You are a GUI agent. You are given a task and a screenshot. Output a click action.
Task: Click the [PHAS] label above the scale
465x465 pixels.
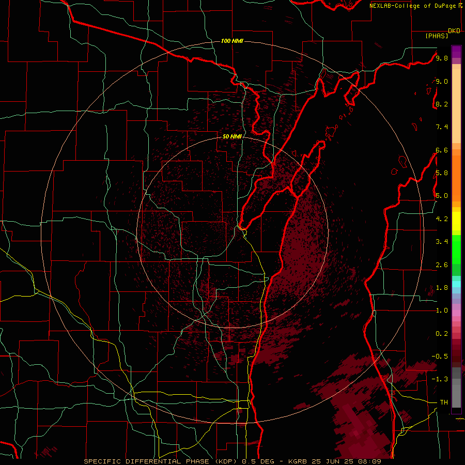(x=437, y=36)
